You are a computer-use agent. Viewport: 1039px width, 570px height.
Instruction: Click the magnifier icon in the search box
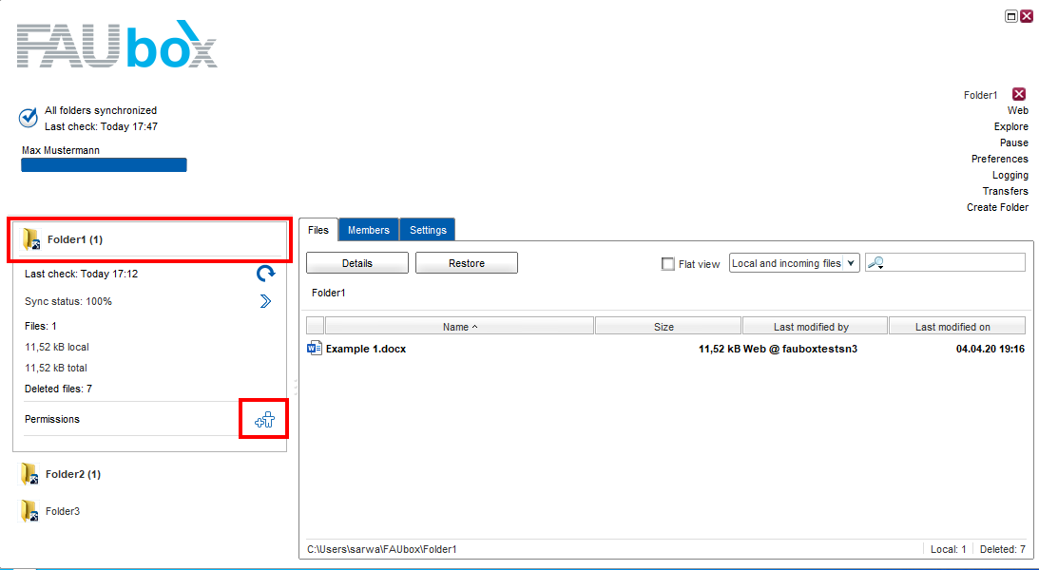[875, 263]
